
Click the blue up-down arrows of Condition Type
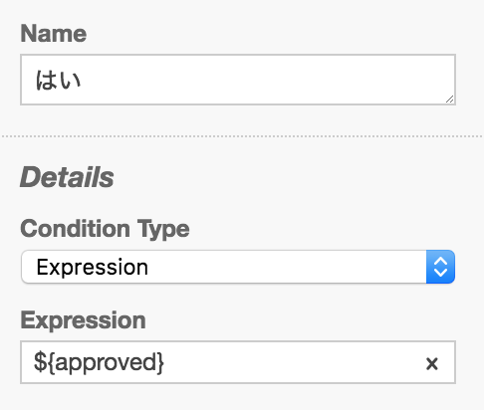440,267
